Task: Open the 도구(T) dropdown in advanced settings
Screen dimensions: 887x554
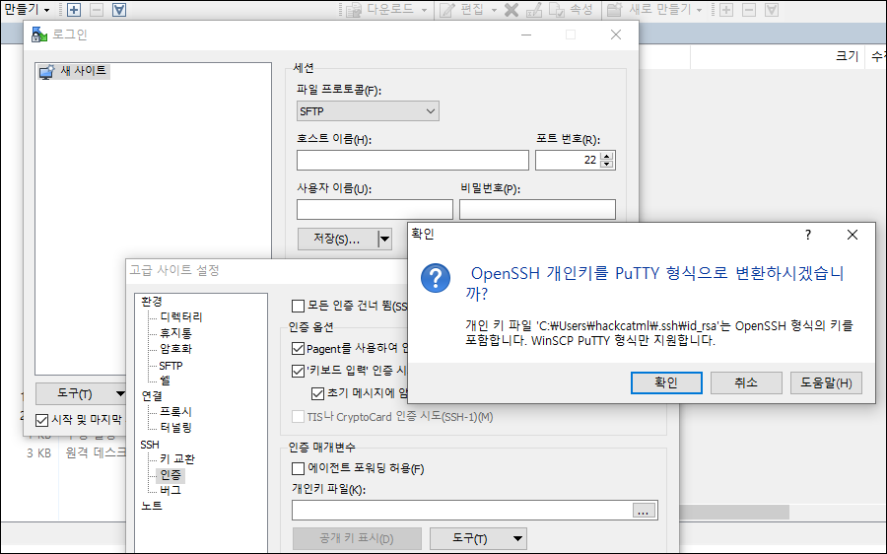Action: (517, 539)
